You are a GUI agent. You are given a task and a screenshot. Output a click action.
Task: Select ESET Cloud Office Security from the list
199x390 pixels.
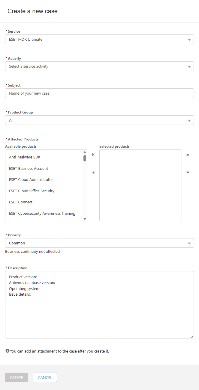point(32,191)
